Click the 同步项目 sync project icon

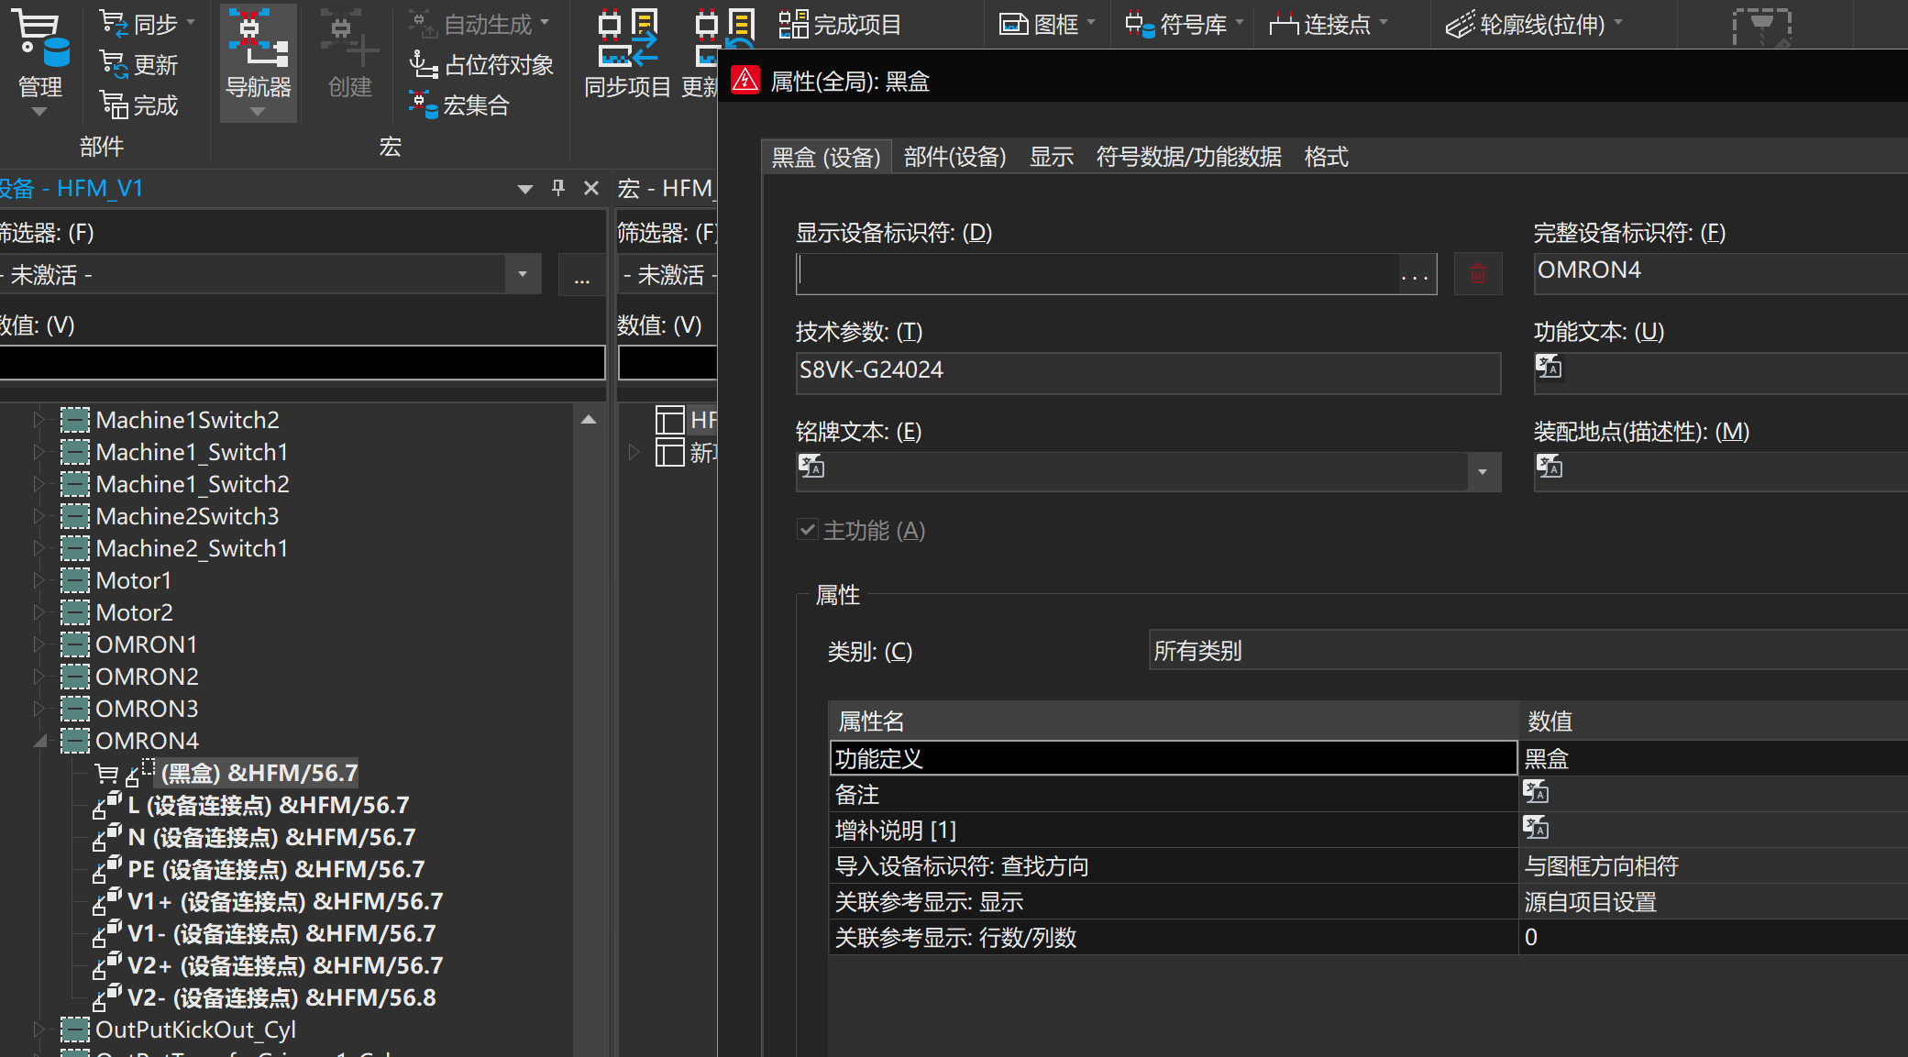pos(627,39)
